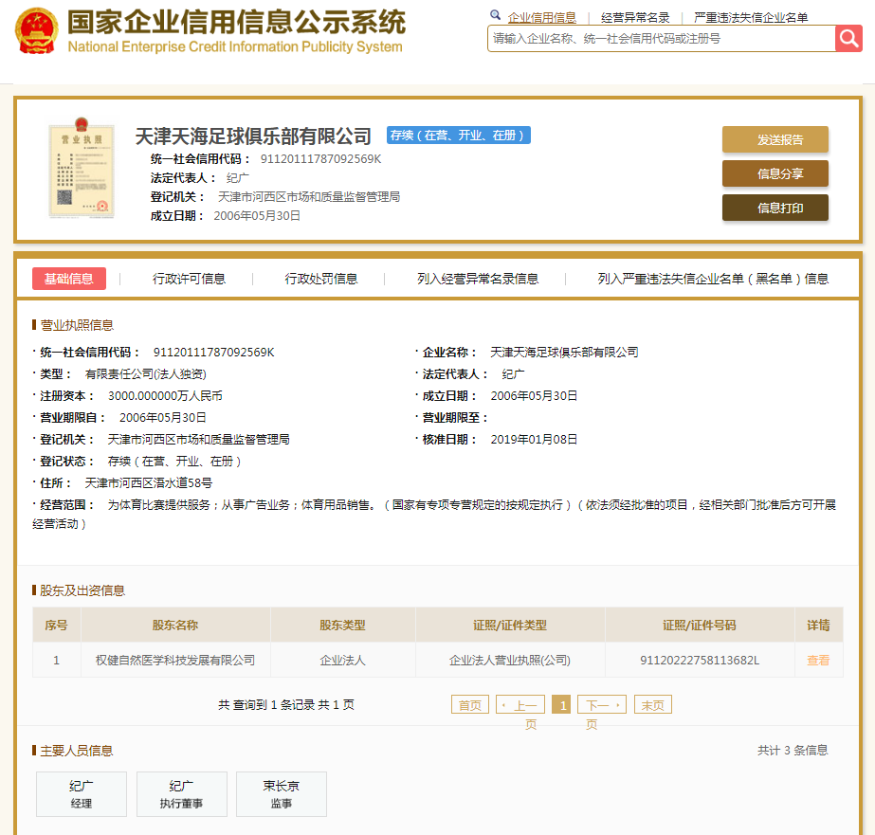Click the 存续（在营、开业、在册）status badge
Image resolution: width=875 pixels, height=835 pixels.
[x=458, y=135]
